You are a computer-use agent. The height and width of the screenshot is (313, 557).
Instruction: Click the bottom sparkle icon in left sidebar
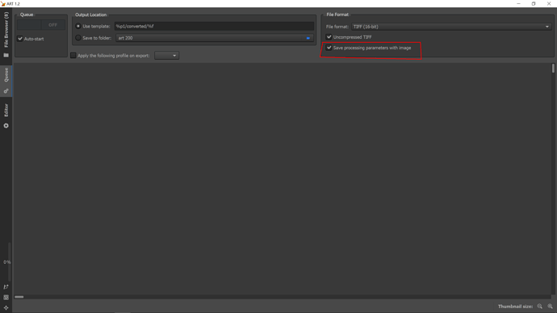[6, 308]
